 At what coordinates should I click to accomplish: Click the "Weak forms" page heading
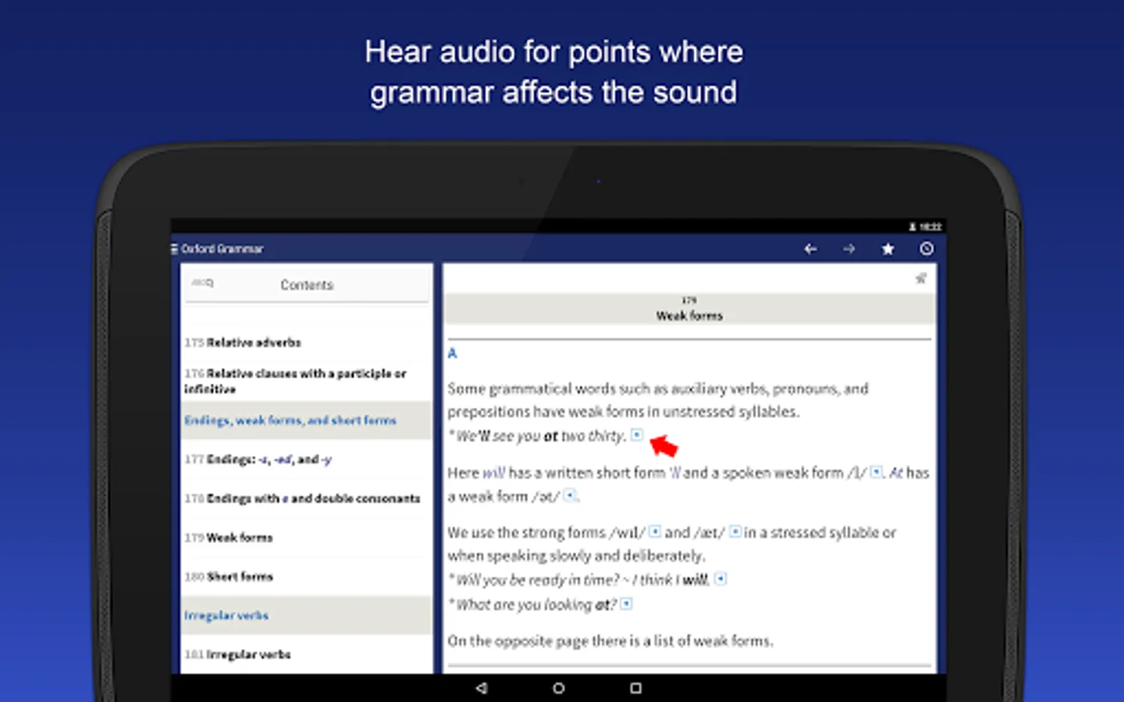689,316
